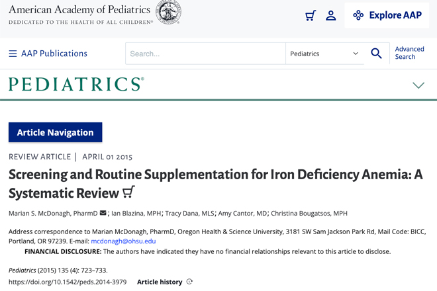Click the AAP circular seal emblem
The height and width of the screenshot is (291, 437).
tap(168, 13)
